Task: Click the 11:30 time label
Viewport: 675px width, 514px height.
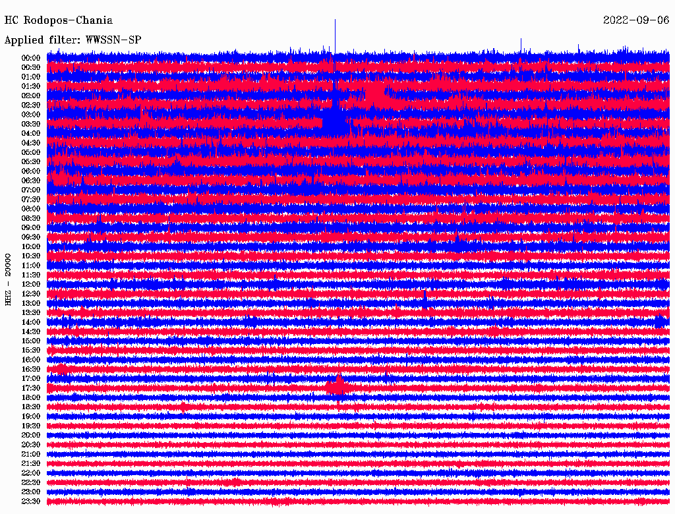Action: (x=30, y=275)
